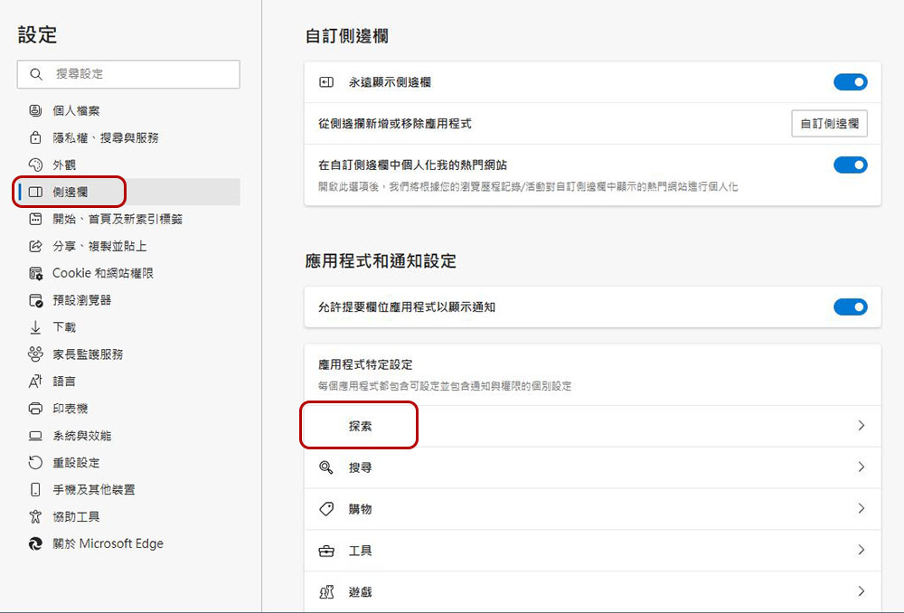The width and height of the screenshot is (904, 613).
Task: Click the 外觀 appearance icon
Action: [35, 165]
